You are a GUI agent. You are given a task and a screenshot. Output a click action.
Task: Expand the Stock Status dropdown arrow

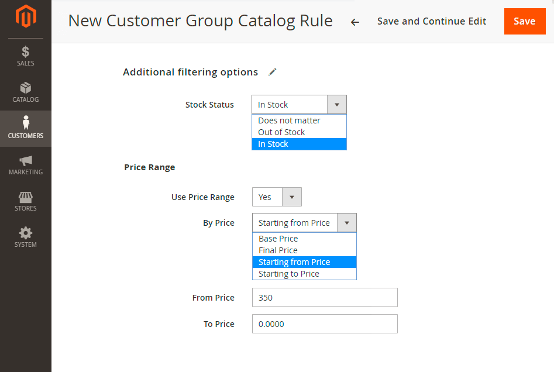point(337,105)
